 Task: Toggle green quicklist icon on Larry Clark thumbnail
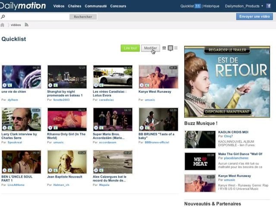pos(10,128)
